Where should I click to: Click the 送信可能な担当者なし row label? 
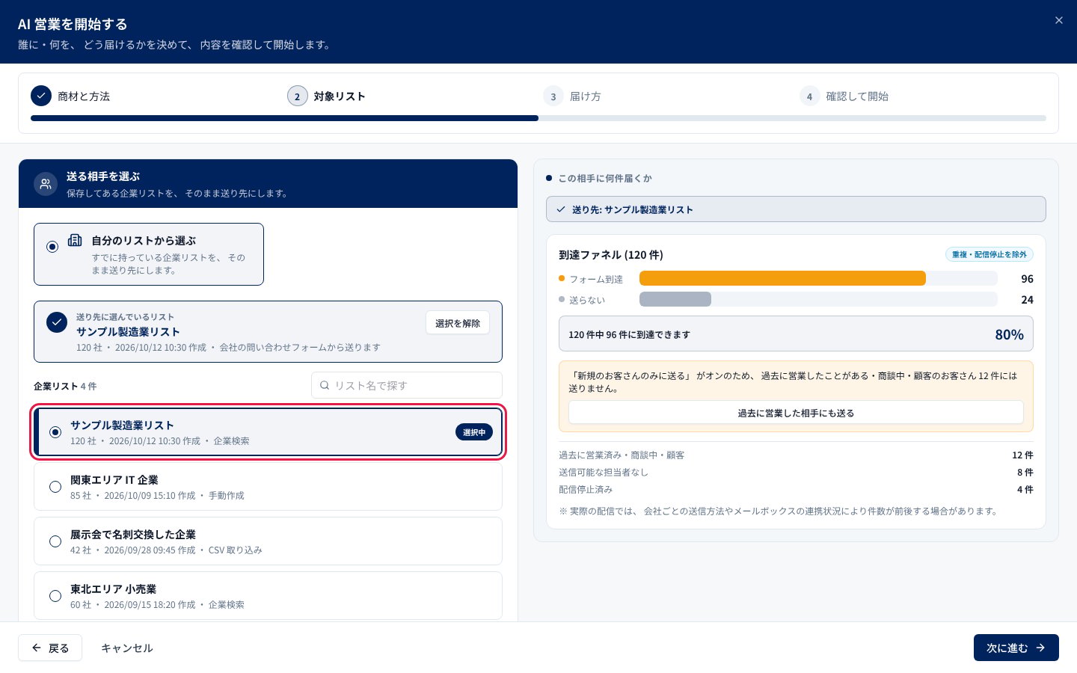[x=604, y=473]
